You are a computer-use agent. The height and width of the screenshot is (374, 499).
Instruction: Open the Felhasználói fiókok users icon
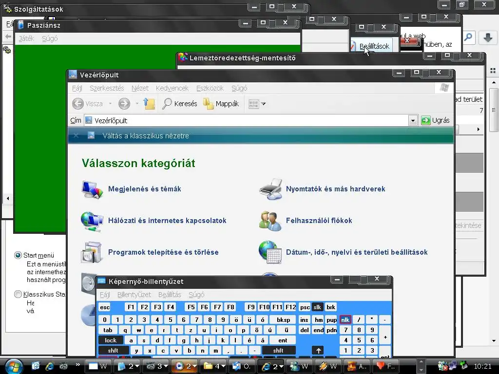click(270, 221)
